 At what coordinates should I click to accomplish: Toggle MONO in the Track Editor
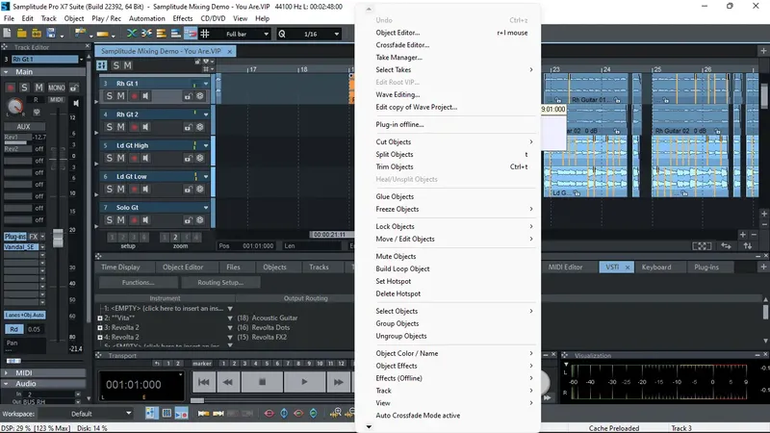(x=57, y=88)
